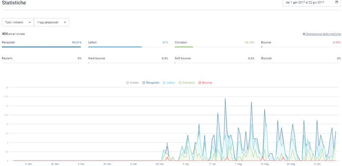
Task: Open the 1 tag selezionati dropdown
Action: (51, 22)
